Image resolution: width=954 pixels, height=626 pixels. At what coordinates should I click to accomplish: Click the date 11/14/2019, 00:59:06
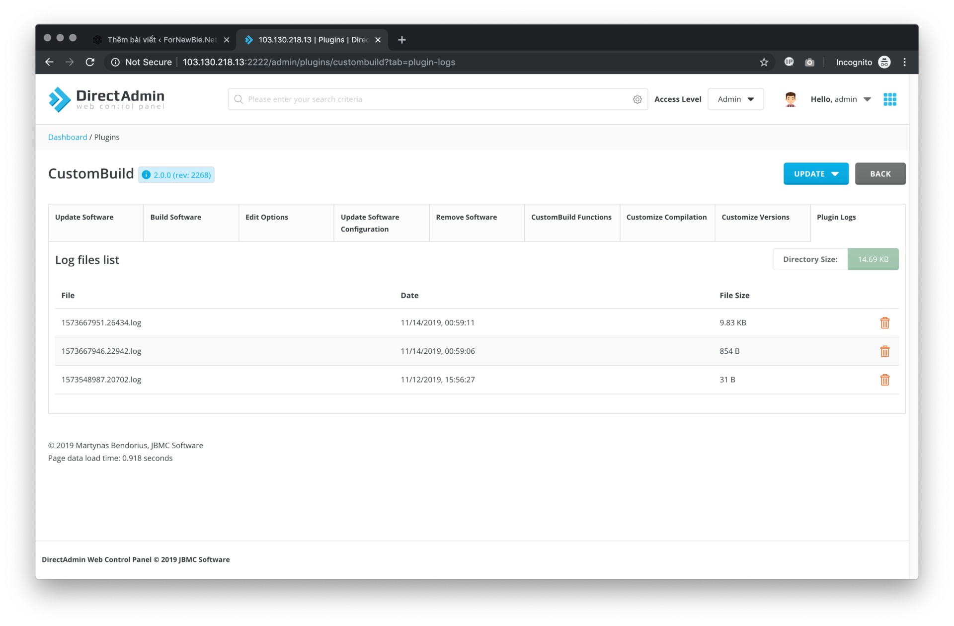click(437, 351)
